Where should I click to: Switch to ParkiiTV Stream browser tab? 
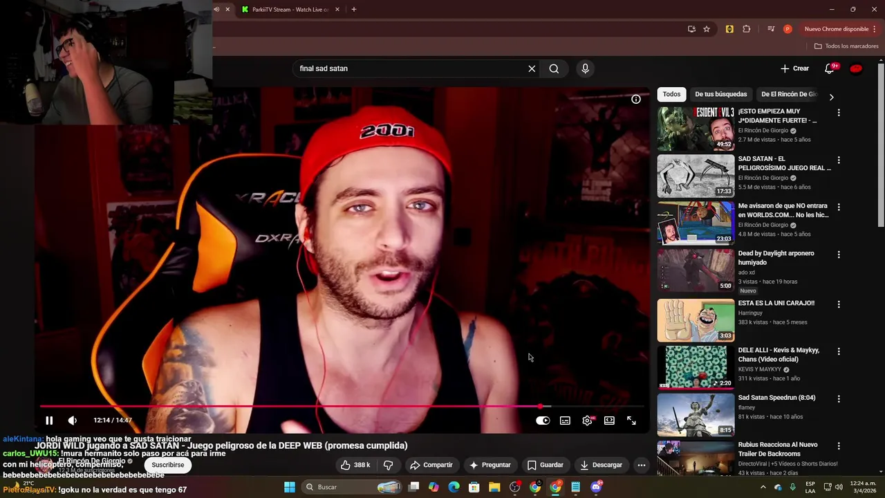click(x=289, y=10)
